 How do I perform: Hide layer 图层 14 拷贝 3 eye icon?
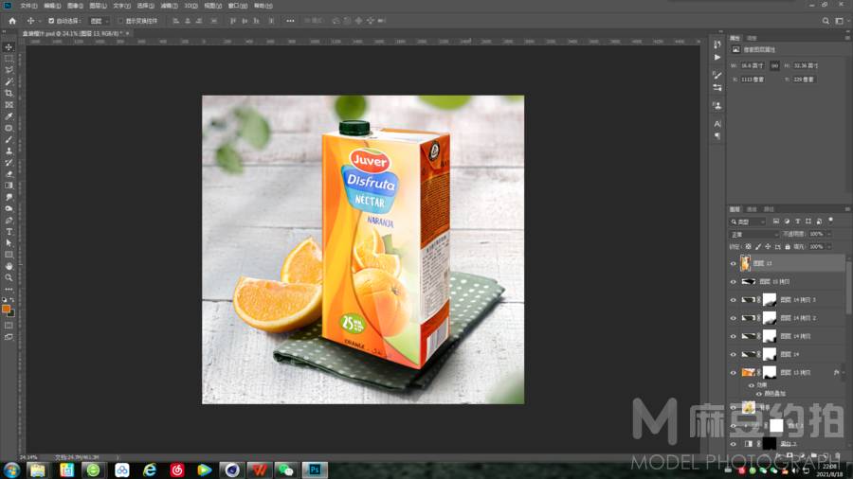click(733, 300)
